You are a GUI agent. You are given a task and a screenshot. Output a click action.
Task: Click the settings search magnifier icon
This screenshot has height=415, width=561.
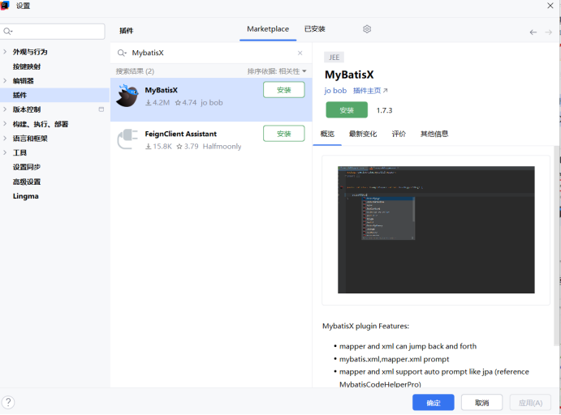[8, 32]
